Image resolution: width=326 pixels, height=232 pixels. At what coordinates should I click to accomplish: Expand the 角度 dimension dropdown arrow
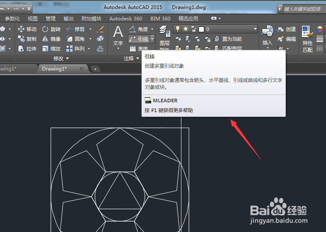[x=152, y=29]
